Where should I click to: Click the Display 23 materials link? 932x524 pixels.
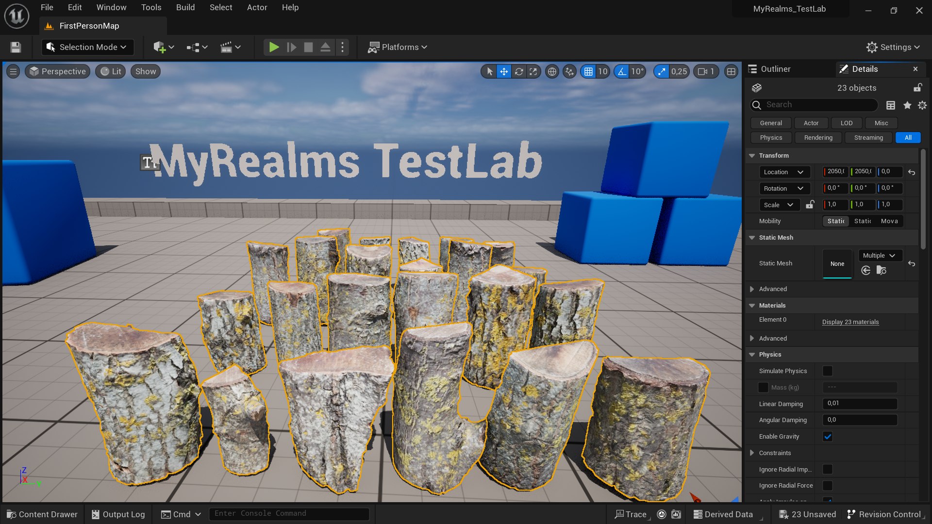click(x=850, y=322)
